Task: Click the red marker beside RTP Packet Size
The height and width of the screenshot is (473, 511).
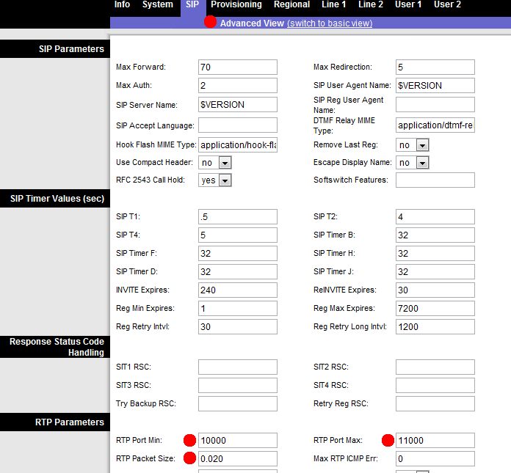Action: [x=189, y=459]
